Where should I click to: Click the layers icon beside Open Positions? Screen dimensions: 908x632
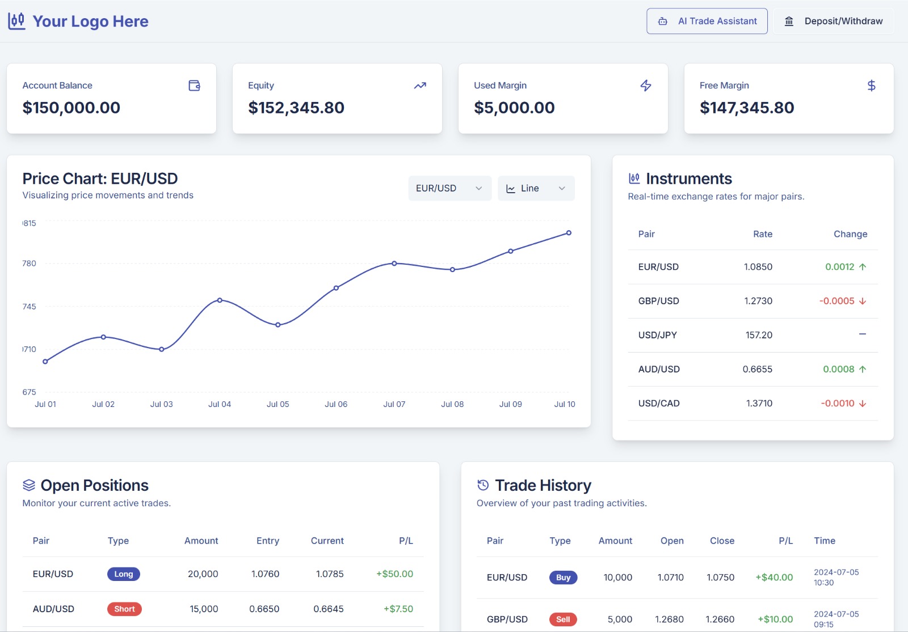click(x=29, y=485)
